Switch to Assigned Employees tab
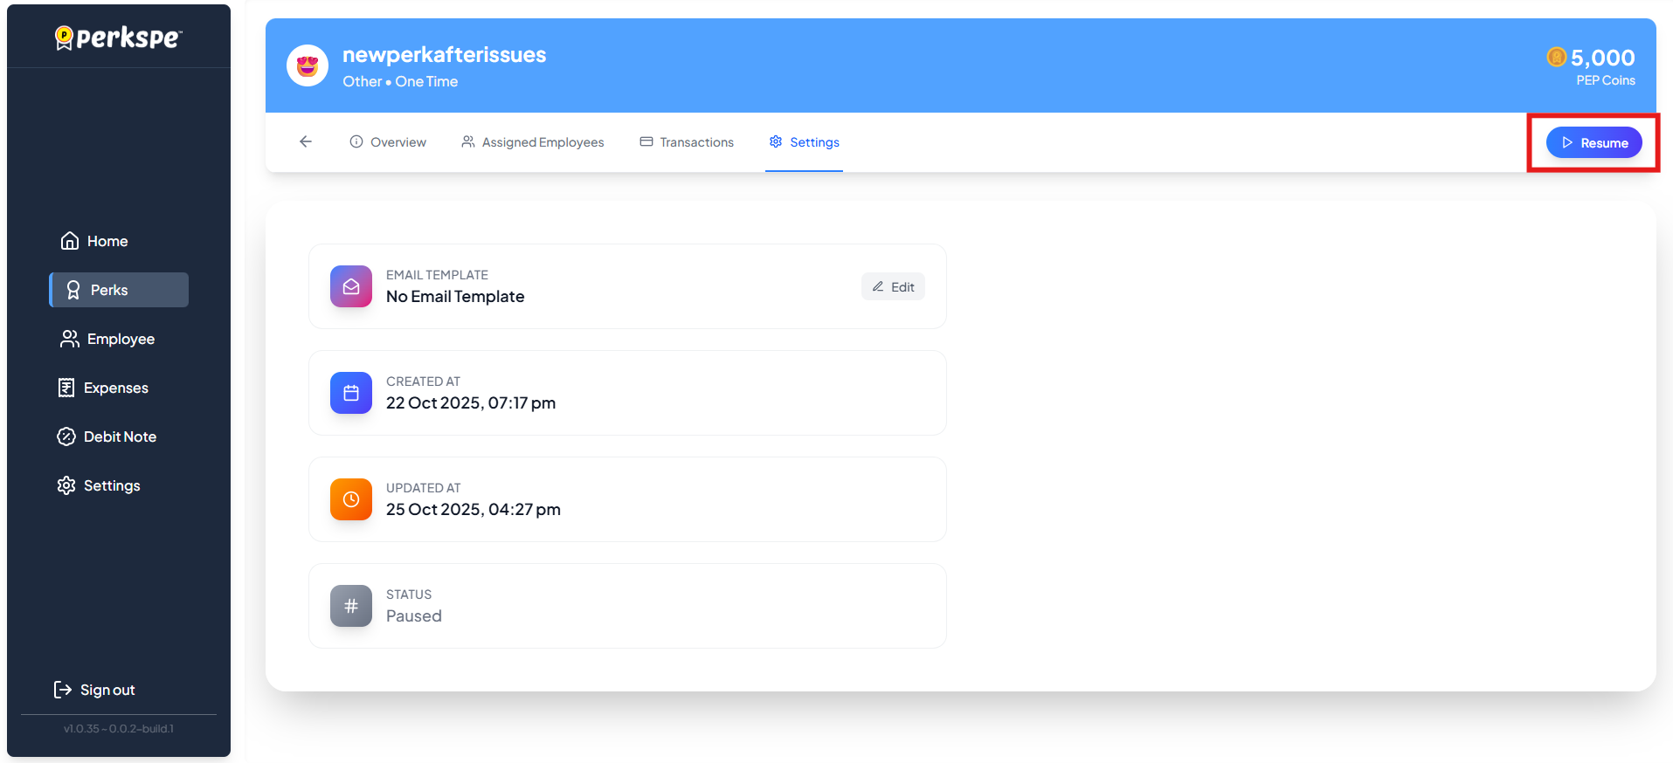Viewport: 1673px width, 763px height. [x=533, y=142]
